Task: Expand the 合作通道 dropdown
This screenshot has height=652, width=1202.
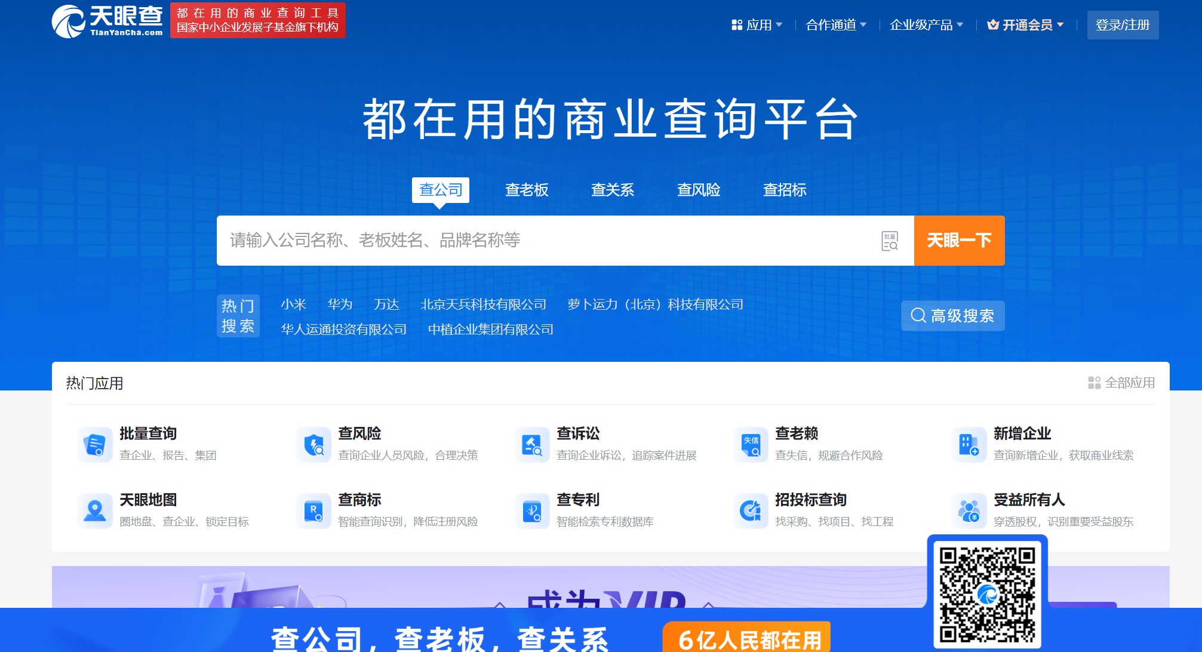Action: point(836,25)
